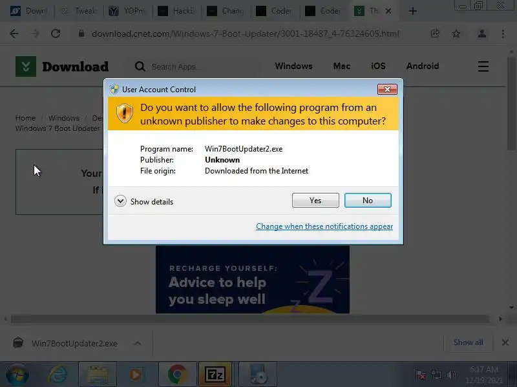517x387 pixels.
Task: Open Windows Media Player from taskbar
Action: [x=136, y=375]
